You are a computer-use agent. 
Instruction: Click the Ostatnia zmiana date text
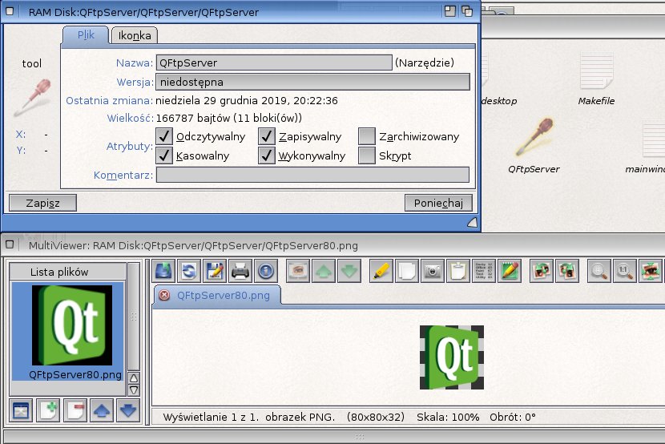(247, 100)
